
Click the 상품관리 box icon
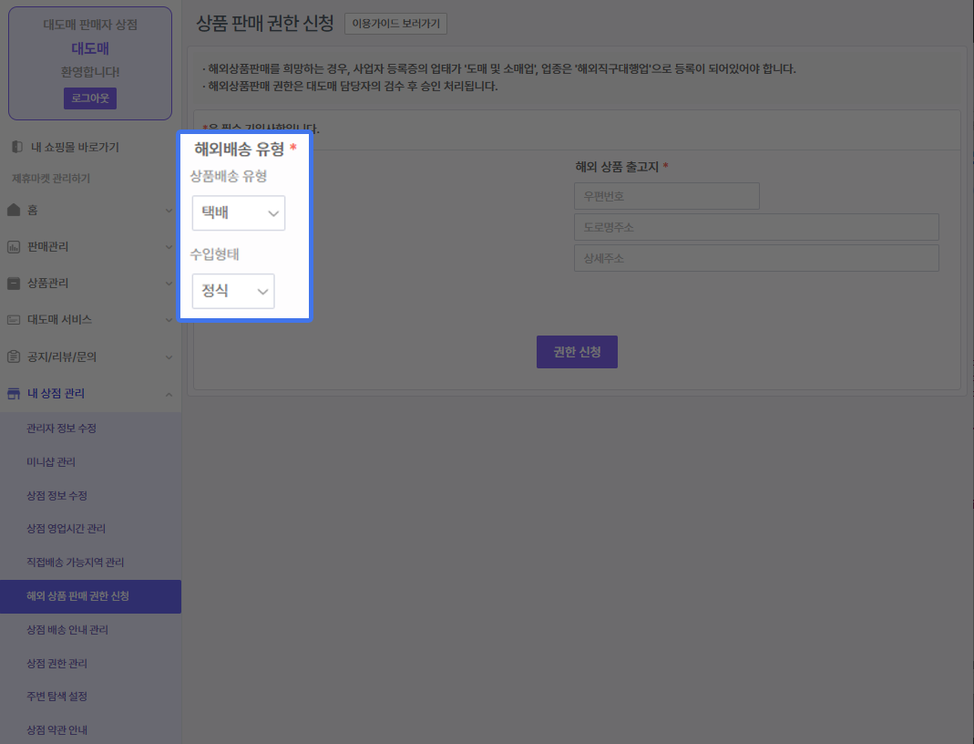pyautogui.click(x=14, y=284)
